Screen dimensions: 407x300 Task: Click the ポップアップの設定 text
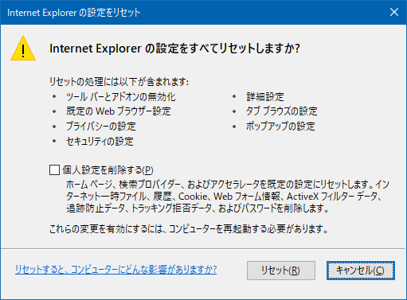pos(280,126)
